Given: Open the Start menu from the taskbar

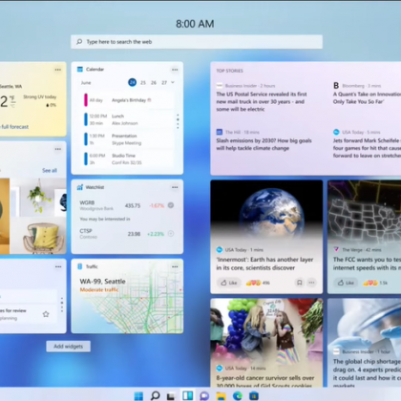Looking at the screenshot, I should [138, 395].
